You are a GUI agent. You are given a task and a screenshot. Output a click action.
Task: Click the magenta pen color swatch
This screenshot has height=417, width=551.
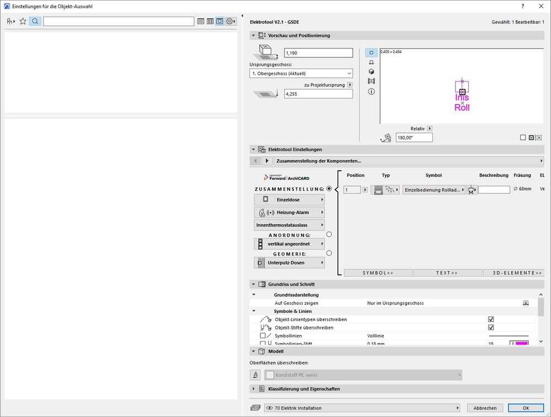click(x=519, y=343)
